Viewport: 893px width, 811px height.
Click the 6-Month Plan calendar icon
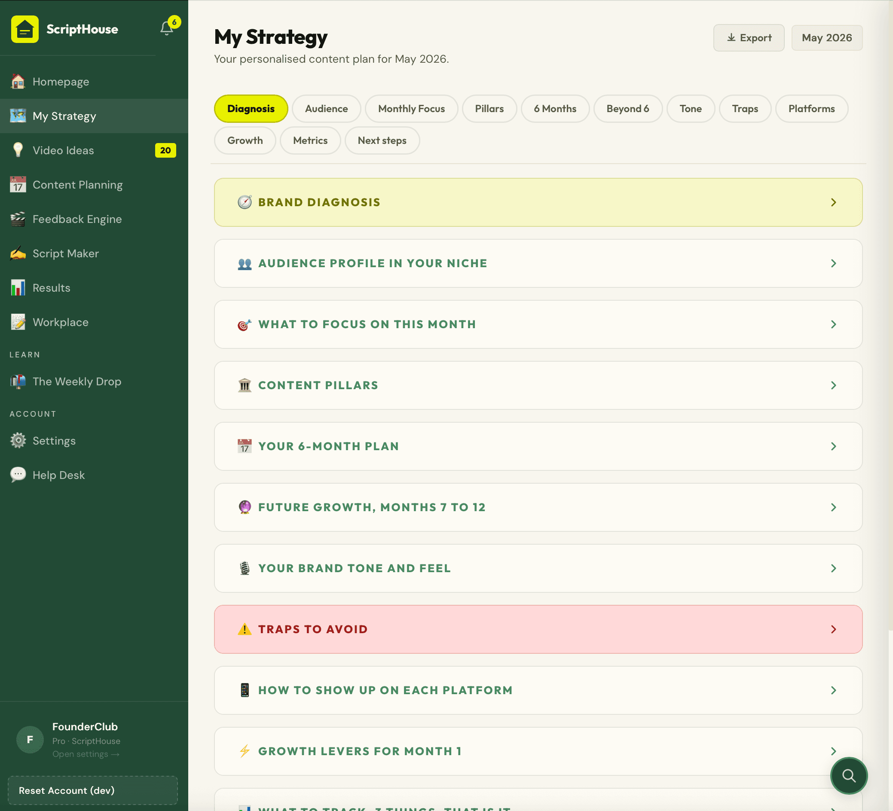[x=245, y=446]
